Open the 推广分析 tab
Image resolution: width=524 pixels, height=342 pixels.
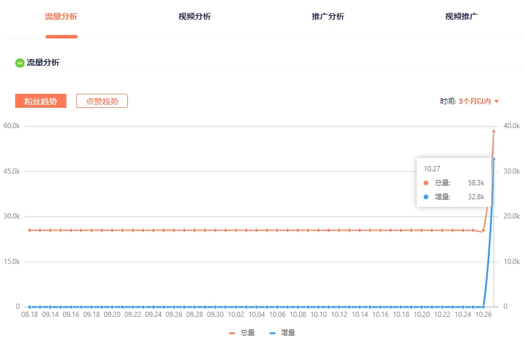coord(328,16)
